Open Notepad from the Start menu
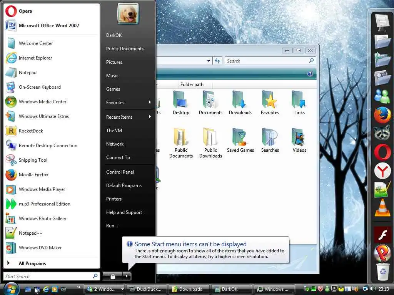The width and height of the screenshot is (394, 295). 51,73
